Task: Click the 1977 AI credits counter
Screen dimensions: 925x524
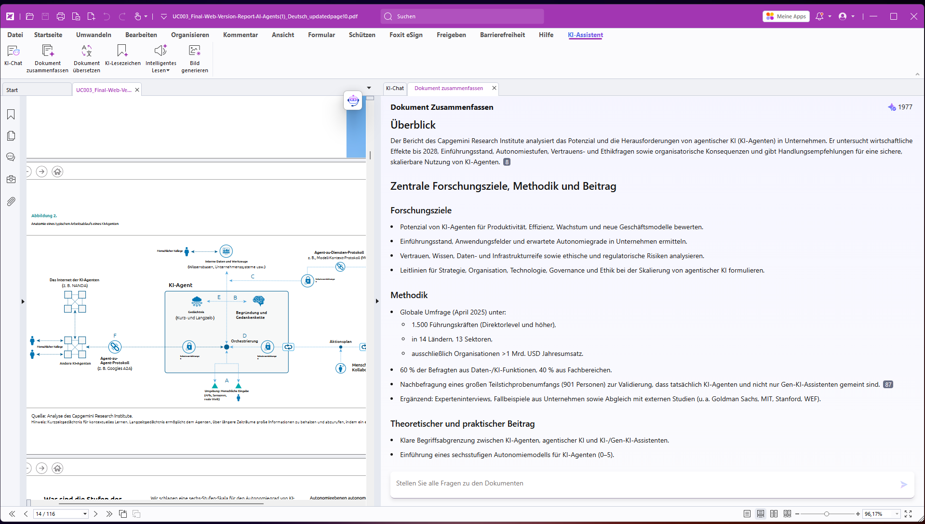Action: coord(900,107)
